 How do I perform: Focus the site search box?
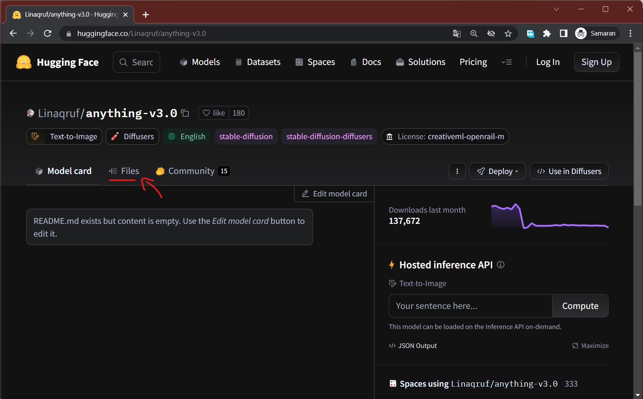(137, 62)
